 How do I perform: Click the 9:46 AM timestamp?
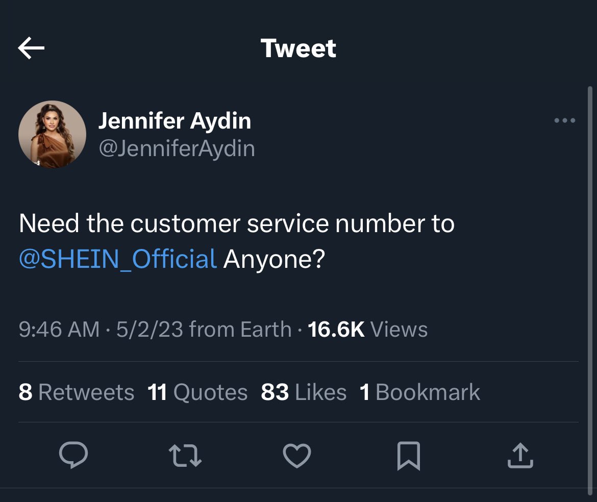59,329
